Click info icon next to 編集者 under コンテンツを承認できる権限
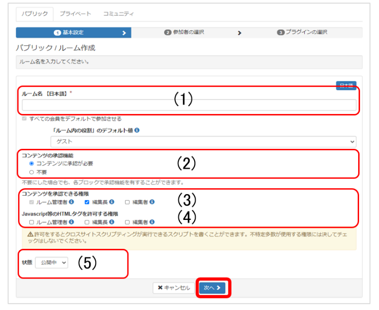The width and height of the screenshot is (379, 310). [x=152, y=202]
